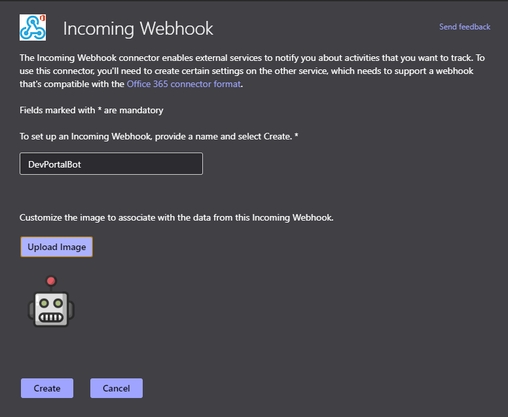Screen dimensions: 508x417
Task: Click the robot's toothy mouth grille
Action: 51,317
